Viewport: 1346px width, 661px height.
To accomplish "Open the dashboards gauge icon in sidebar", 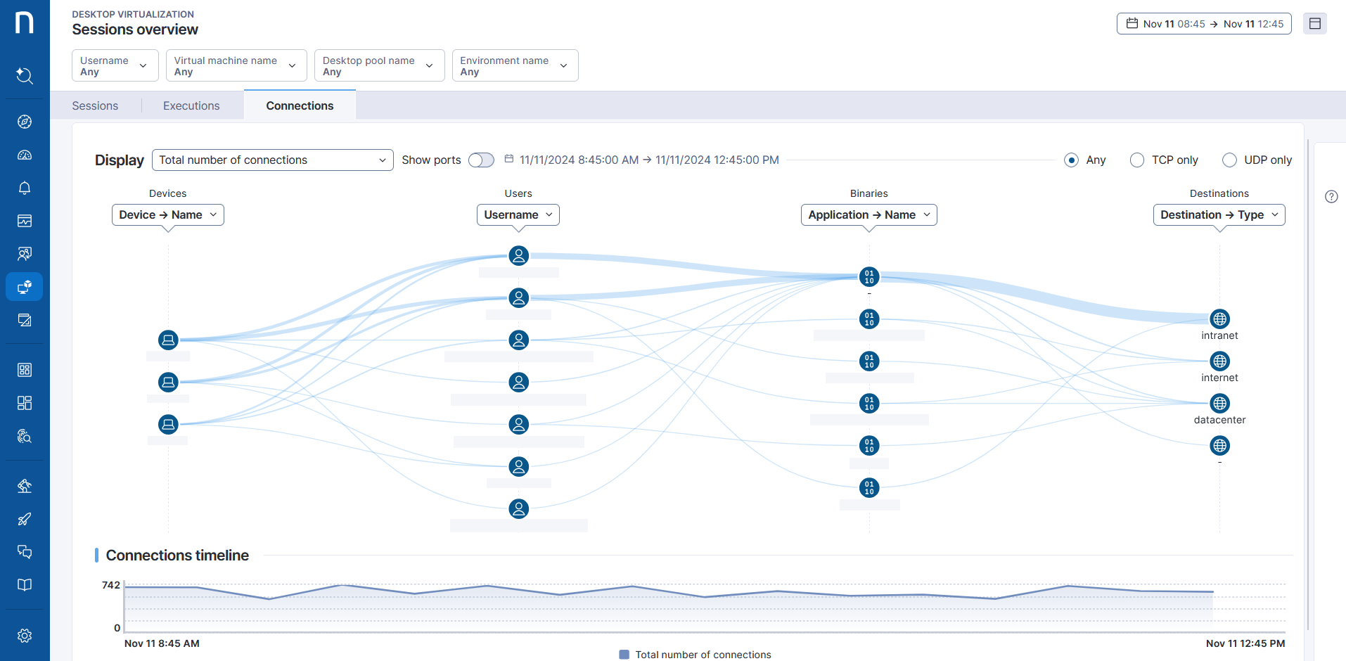I will (24, 155).
